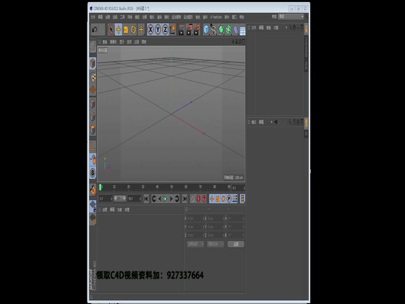Select the Move tool in the toolbar

(118, 30)
